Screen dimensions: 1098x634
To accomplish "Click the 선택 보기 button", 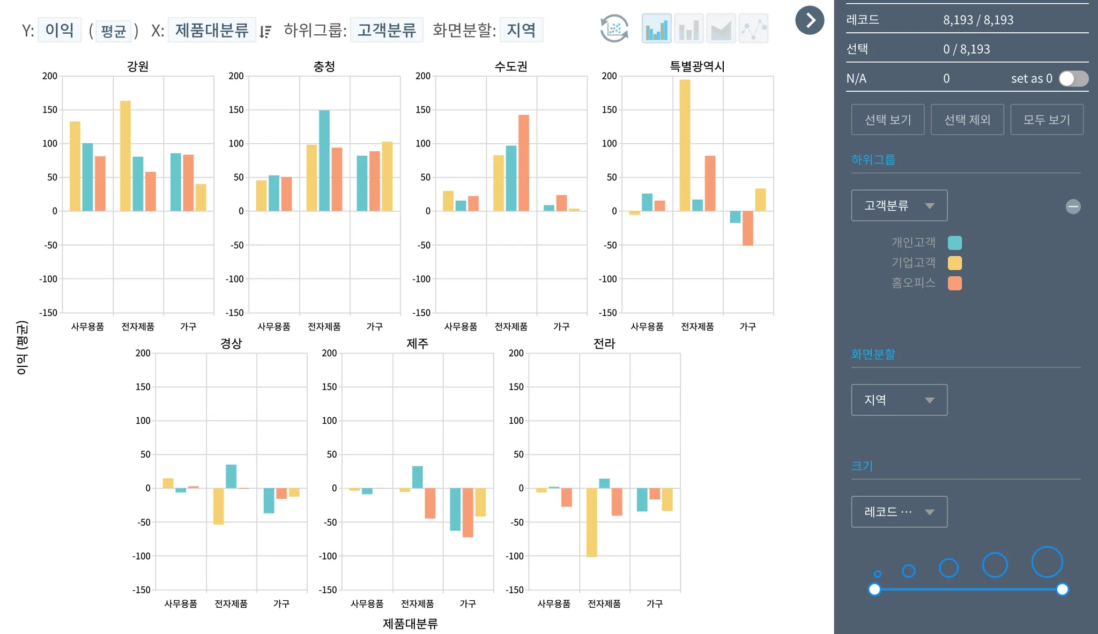I will 888,120.
